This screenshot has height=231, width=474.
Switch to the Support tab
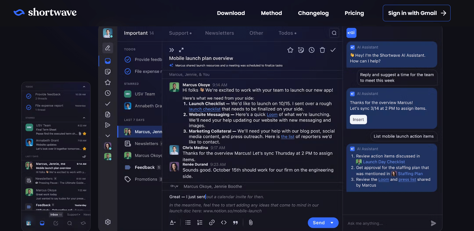coord(180,33)
